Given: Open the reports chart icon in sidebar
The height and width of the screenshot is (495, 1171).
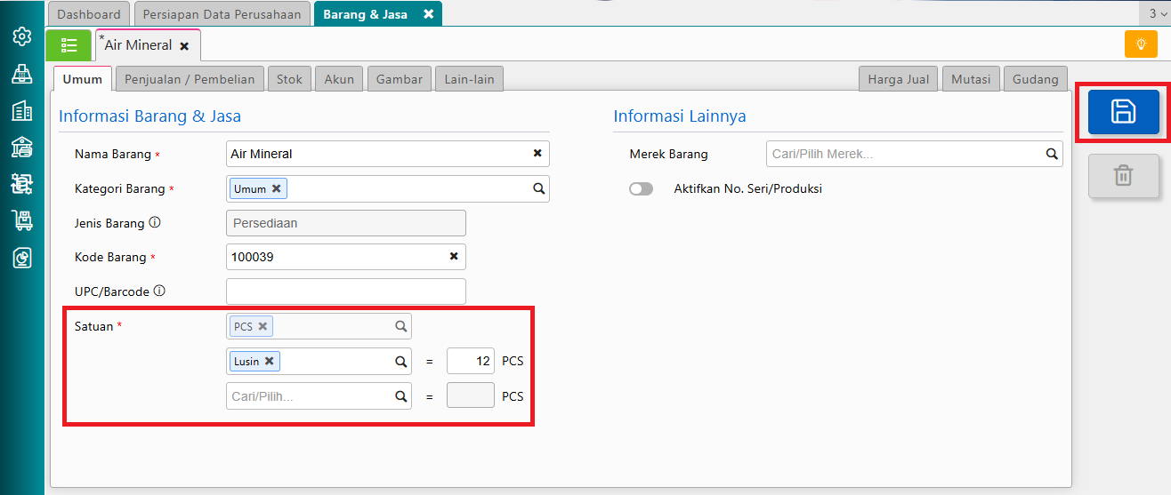Looking at the screenshot, I should 22,258.
